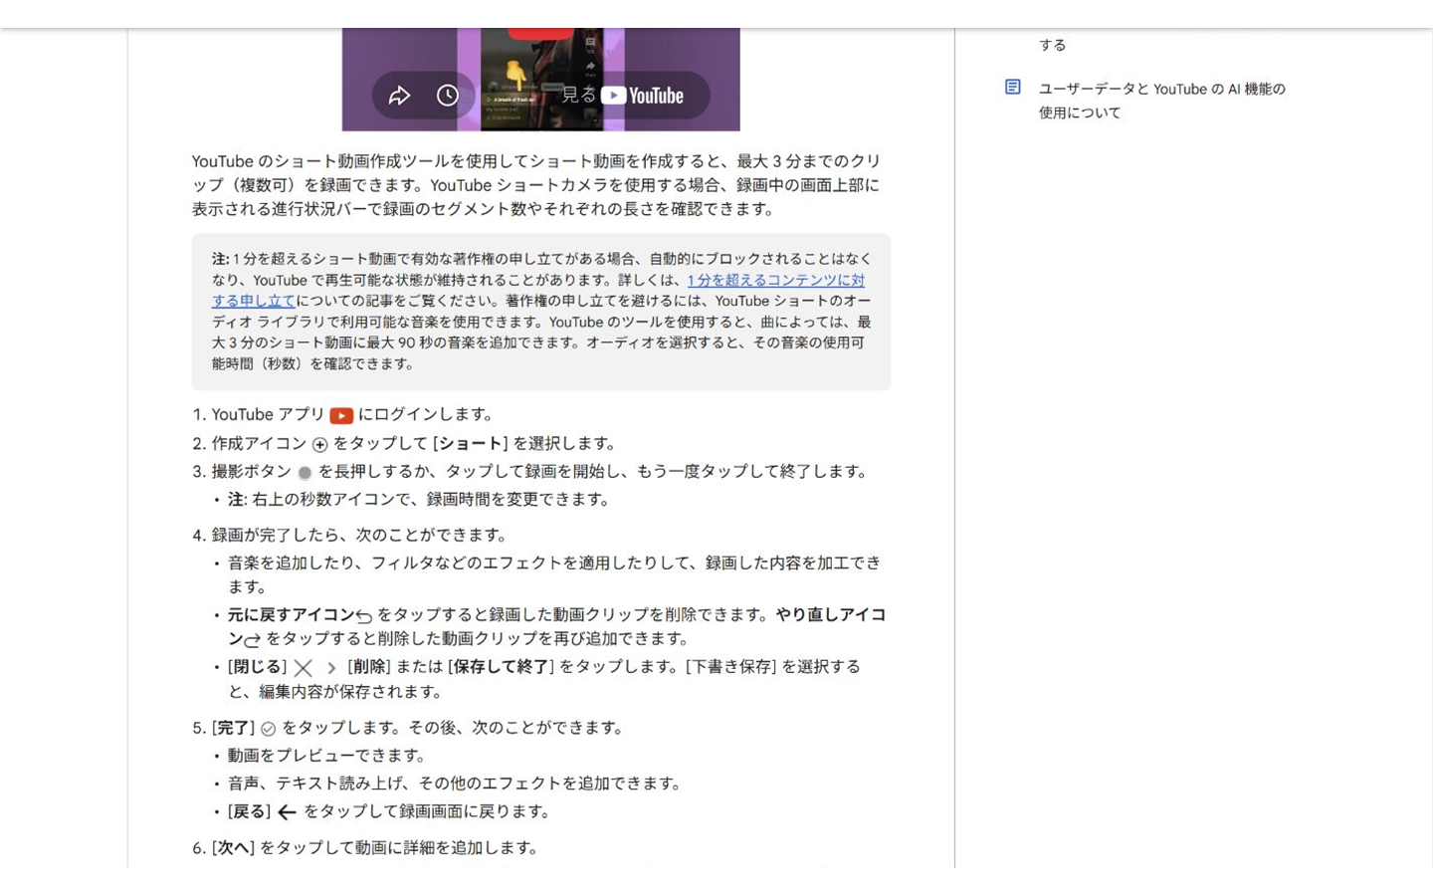The width and height of the screenshot is (1433, 896).
Task: Click the bold '[次へ]' text
Action: (x=233, y=848)
